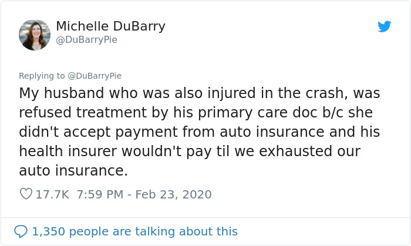Like the tweet with the heart icon
Image resolution: width=411 pixels, height=246 pixels.
tap(26, 194)
